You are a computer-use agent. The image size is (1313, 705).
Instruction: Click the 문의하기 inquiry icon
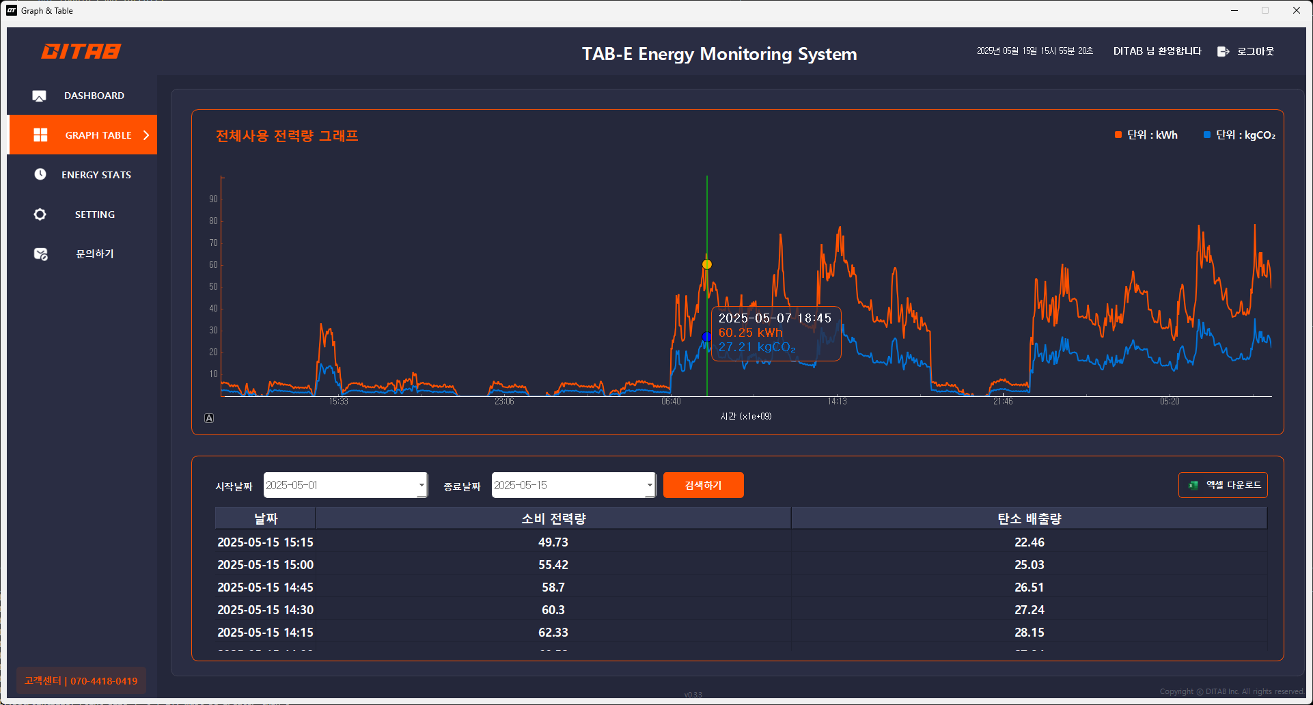coord(40,254)
